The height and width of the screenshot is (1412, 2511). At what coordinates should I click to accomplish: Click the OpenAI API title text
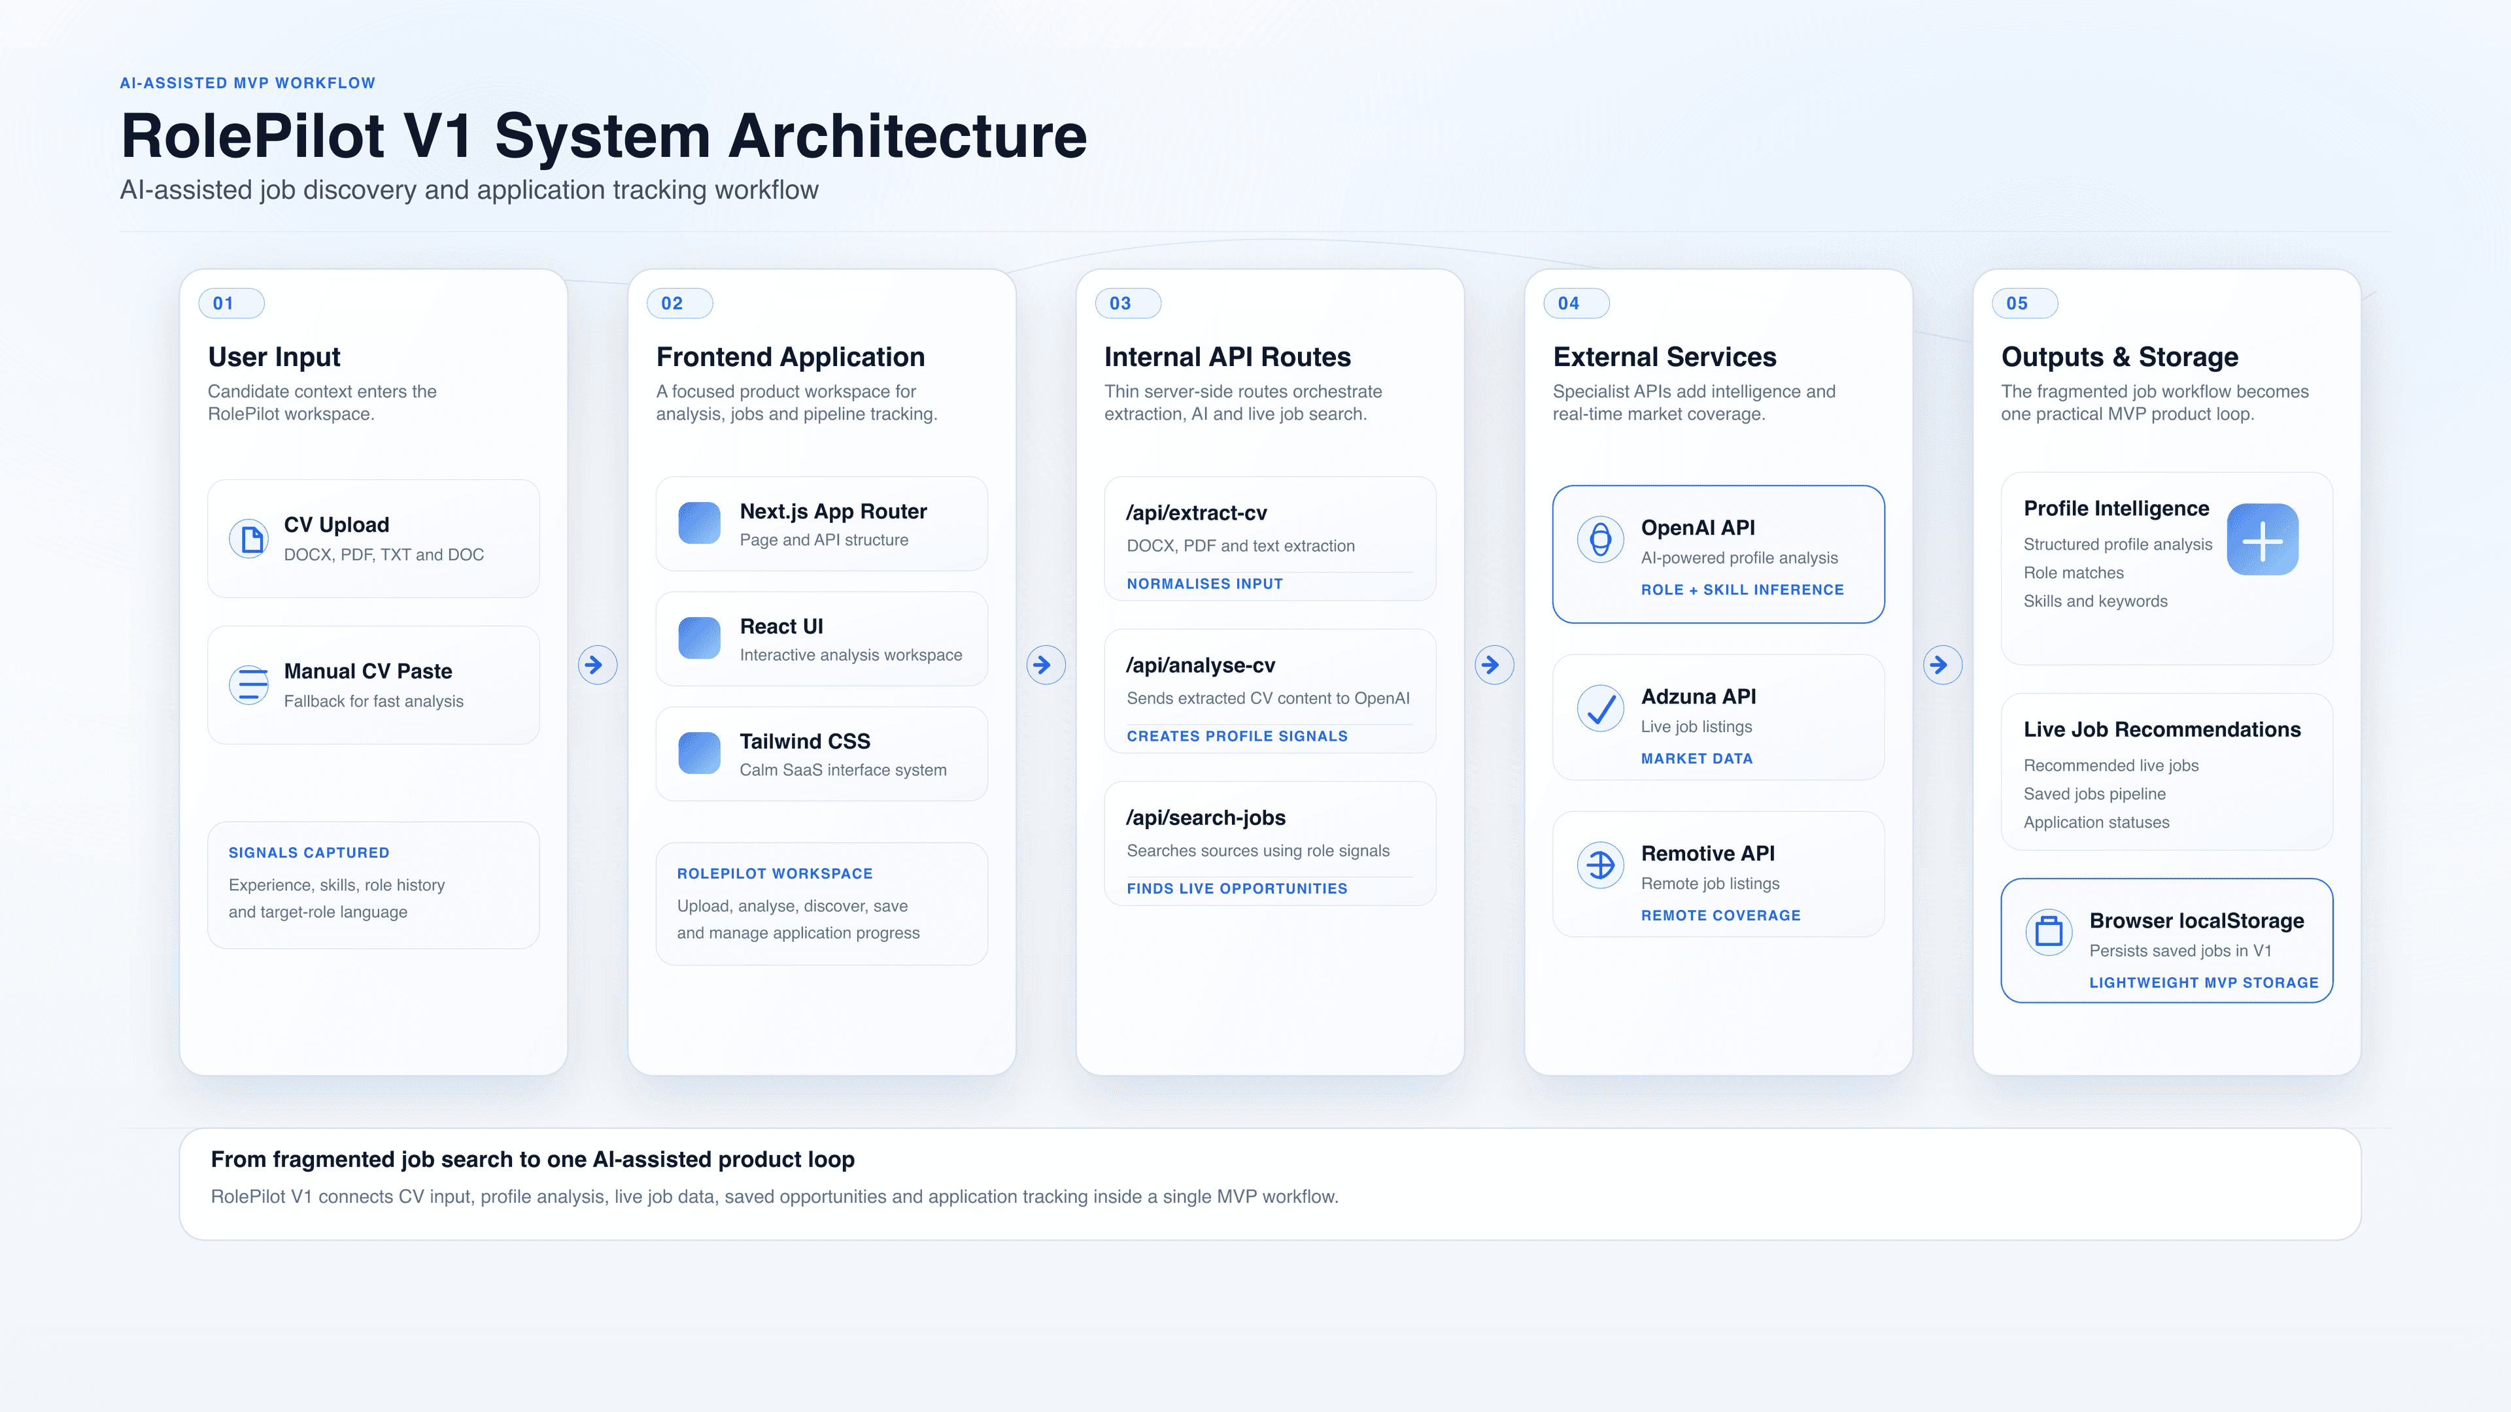[1697, 527]
